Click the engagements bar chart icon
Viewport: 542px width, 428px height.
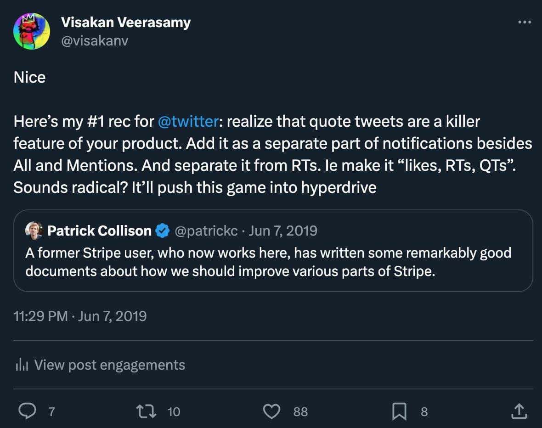(x=22, y=365)
